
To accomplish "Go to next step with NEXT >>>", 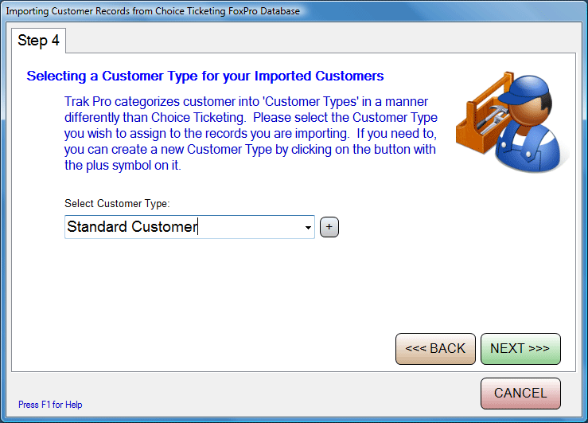I will (520, 349).
